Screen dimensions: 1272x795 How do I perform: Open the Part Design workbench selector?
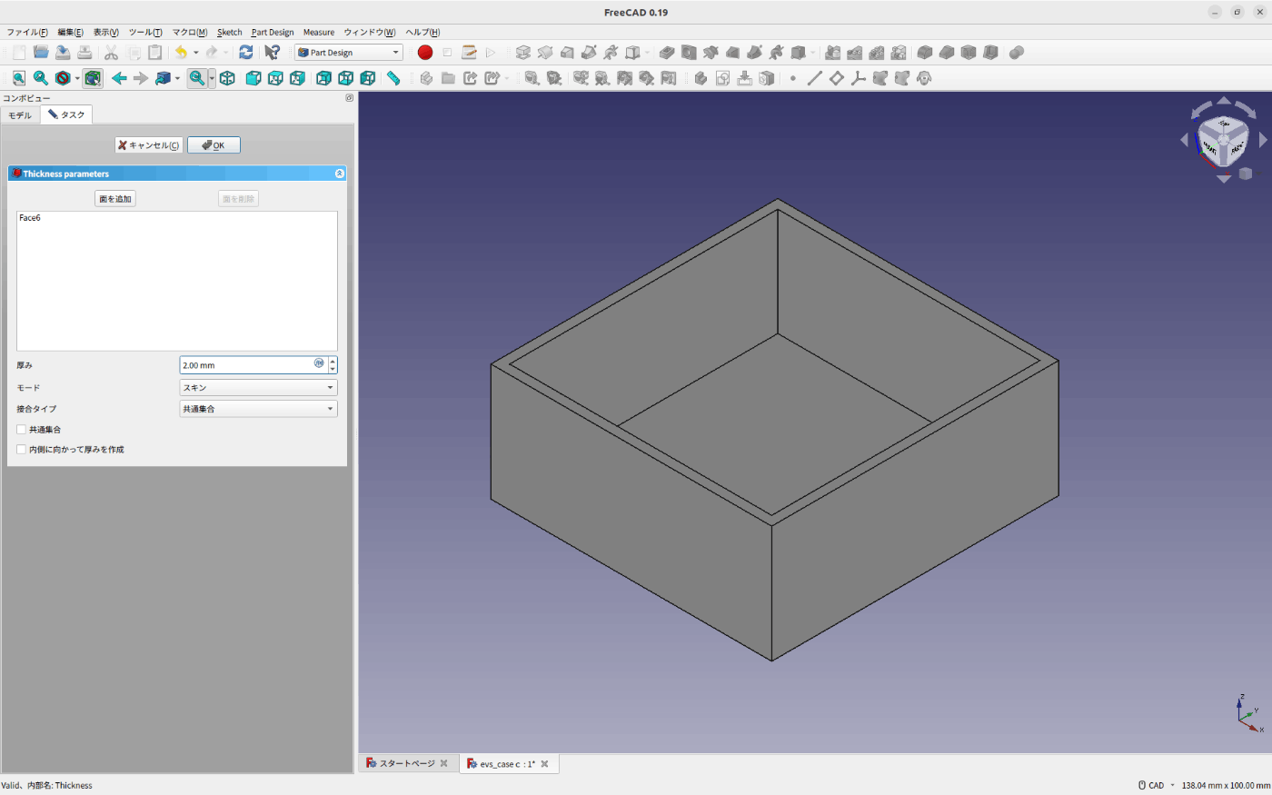[348, 53]
